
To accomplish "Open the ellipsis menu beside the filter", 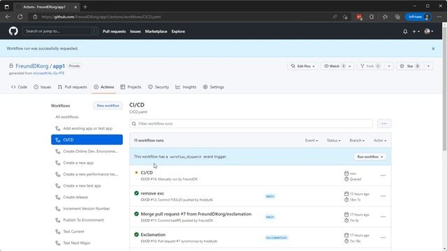I will (384, 124).
